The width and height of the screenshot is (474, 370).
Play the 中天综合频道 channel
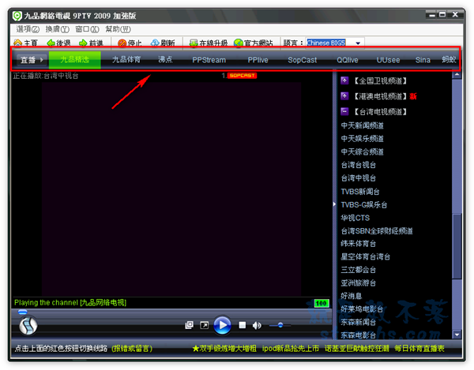(362, 151)
